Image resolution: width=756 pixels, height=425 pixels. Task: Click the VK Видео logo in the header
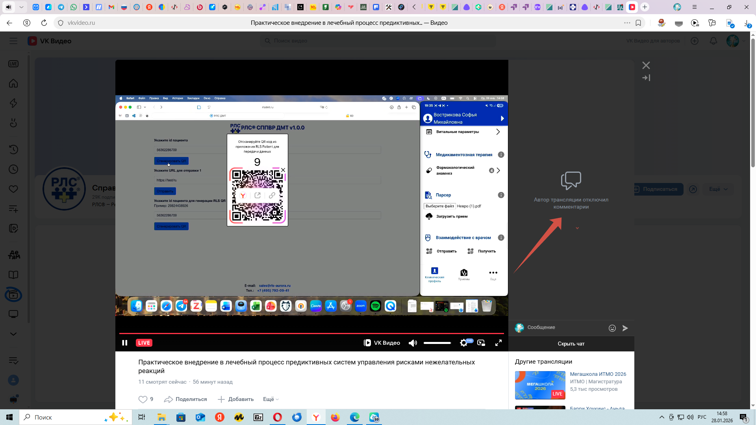(50, 41)
